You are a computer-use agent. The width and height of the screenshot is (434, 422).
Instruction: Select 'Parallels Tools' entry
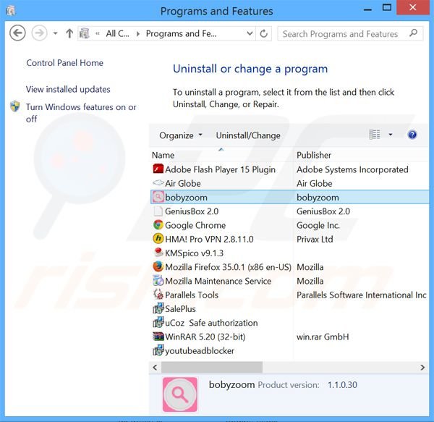coord(192,295)
